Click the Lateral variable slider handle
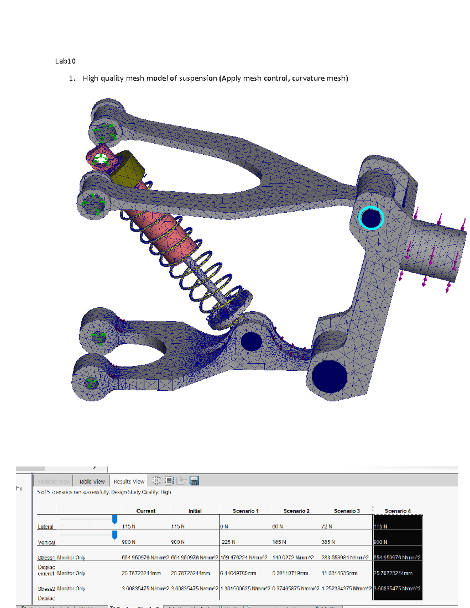This screenshot has width=470, height=608. (115, 519)
